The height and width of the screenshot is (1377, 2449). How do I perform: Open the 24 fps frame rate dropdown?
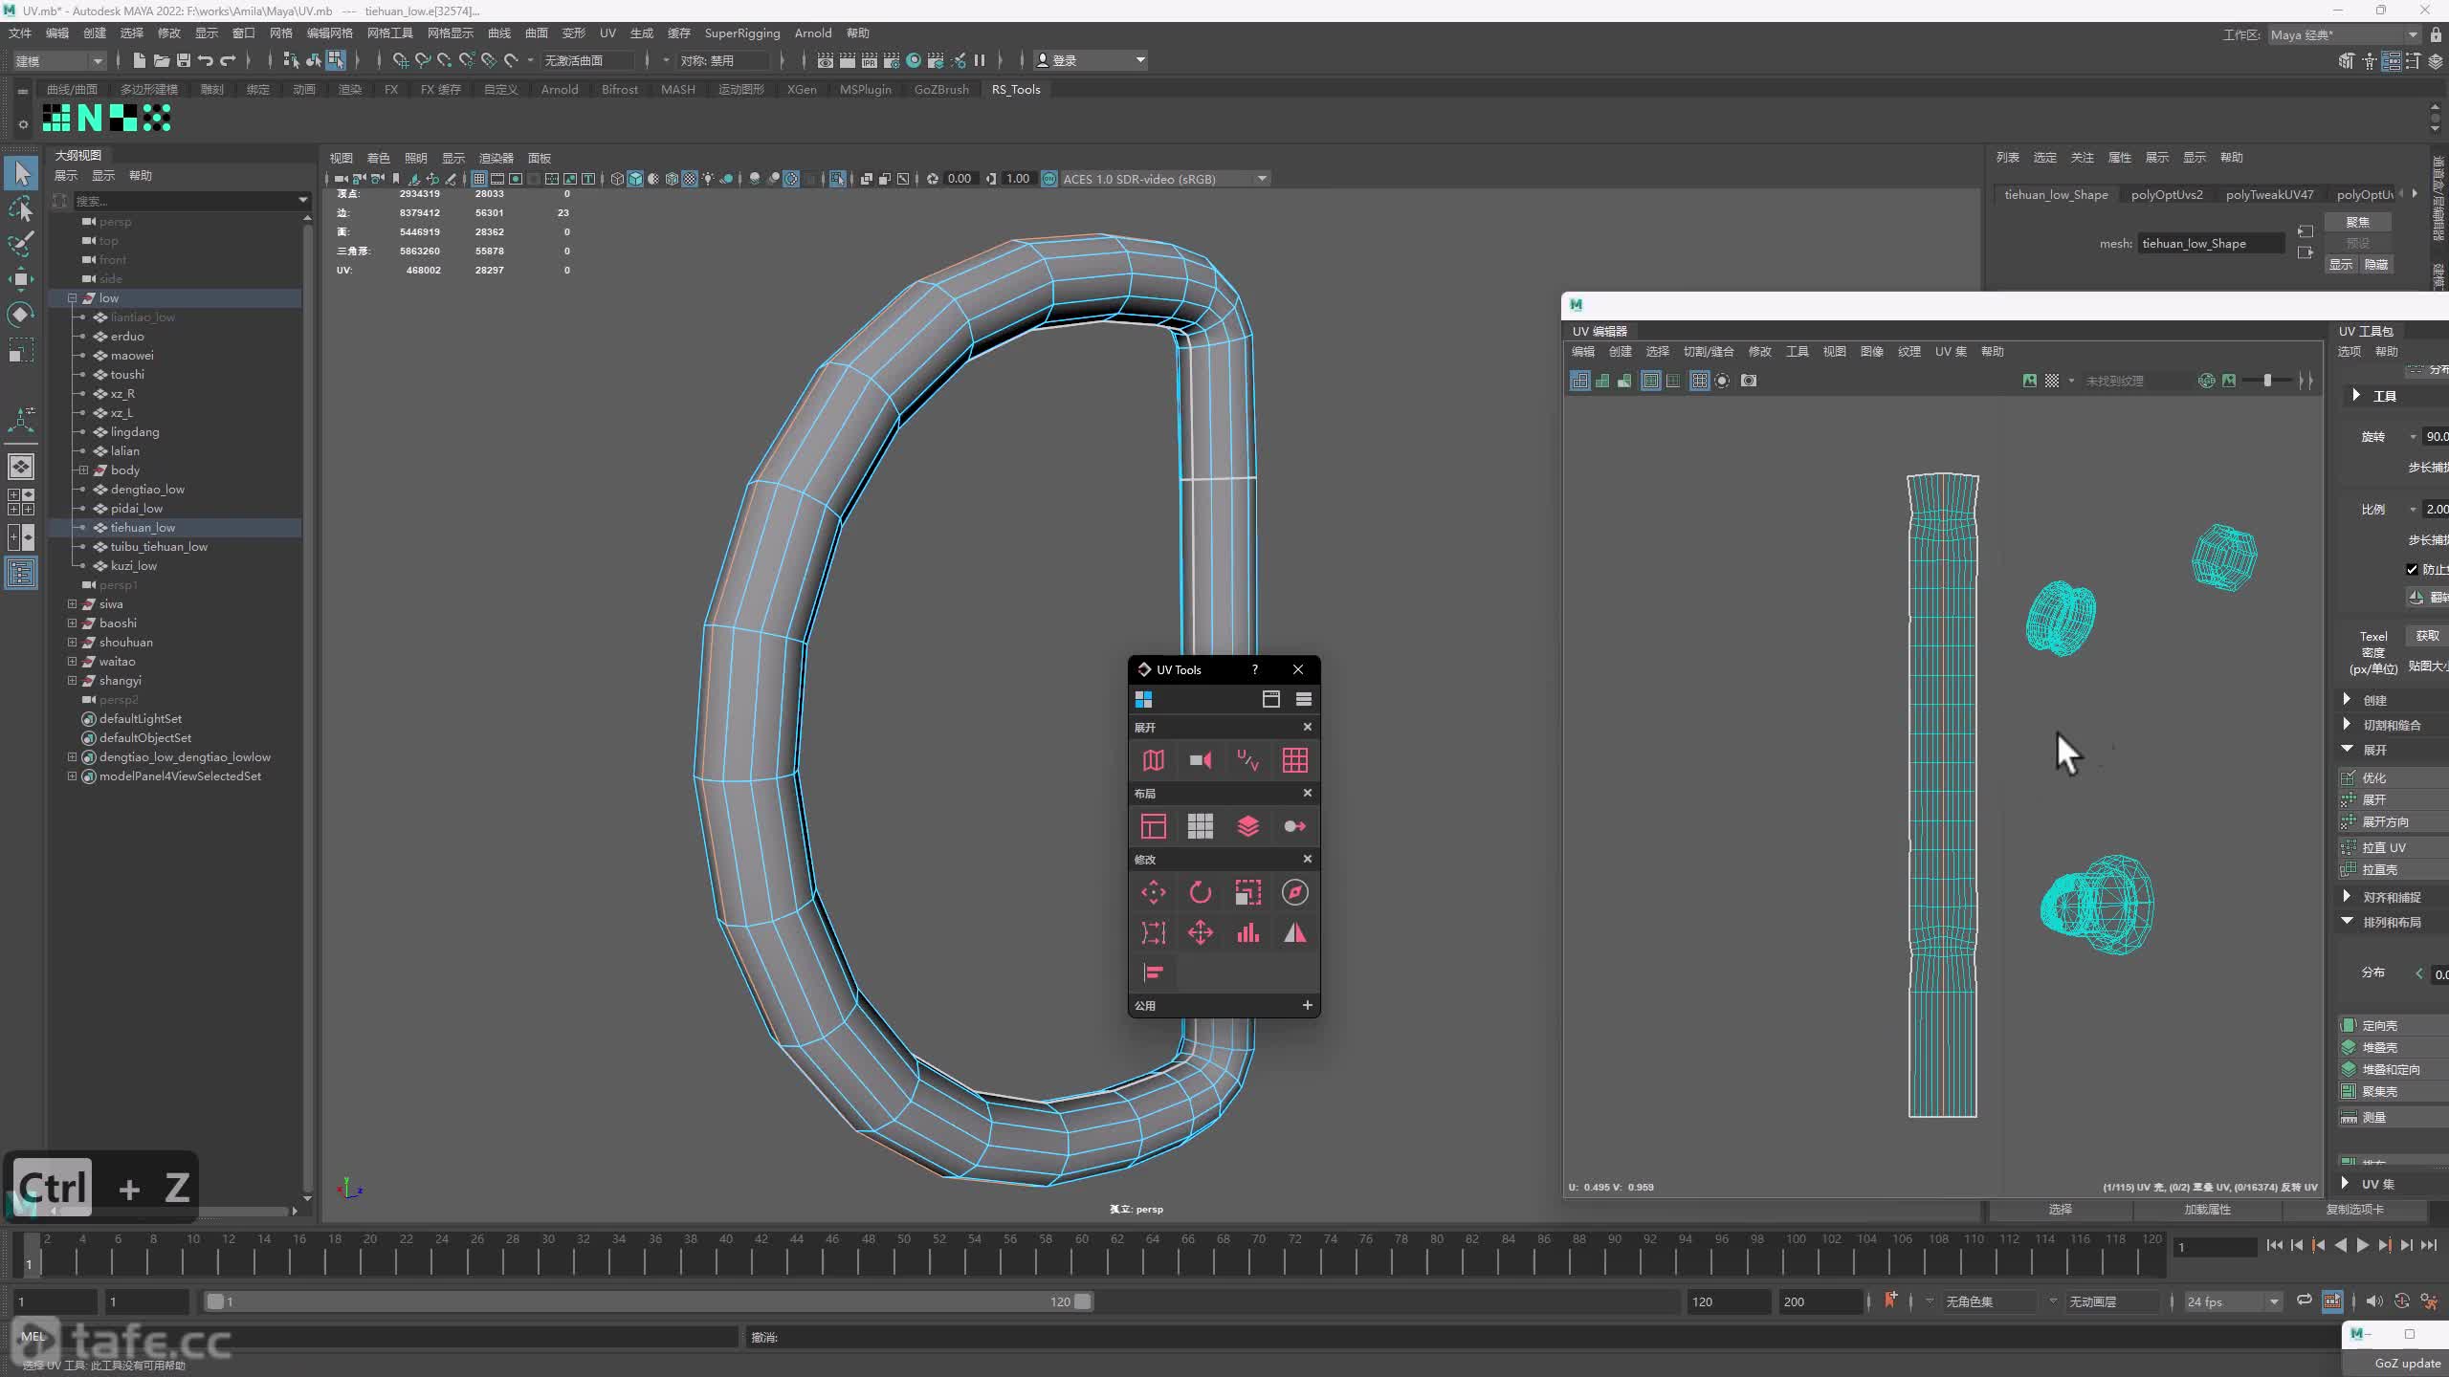(2232, 1301)
